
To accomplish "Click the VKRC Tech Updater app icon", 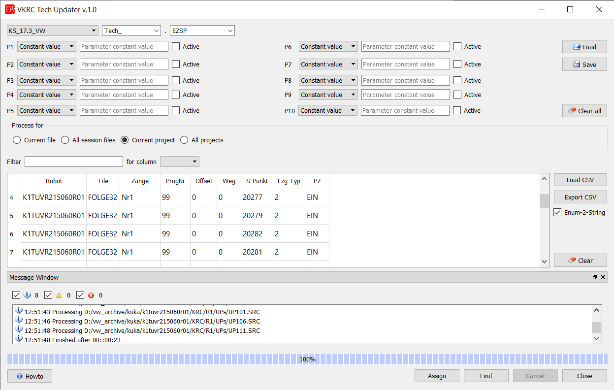I will point(10,9).
